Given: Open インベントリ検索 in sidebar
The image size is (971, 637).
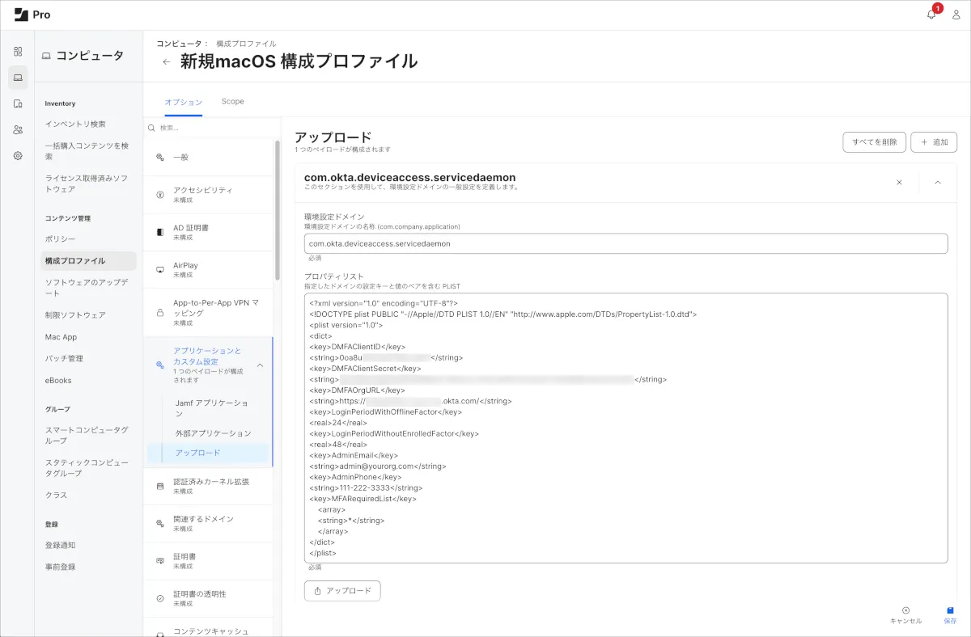Looking at the screenshot, I should click(75, 124).
